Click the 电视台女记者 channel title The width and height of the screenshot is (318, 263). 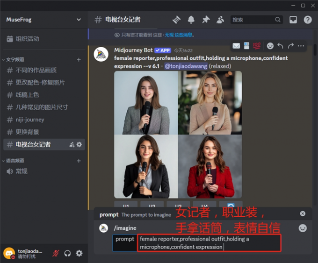click(x=123, y=20)
